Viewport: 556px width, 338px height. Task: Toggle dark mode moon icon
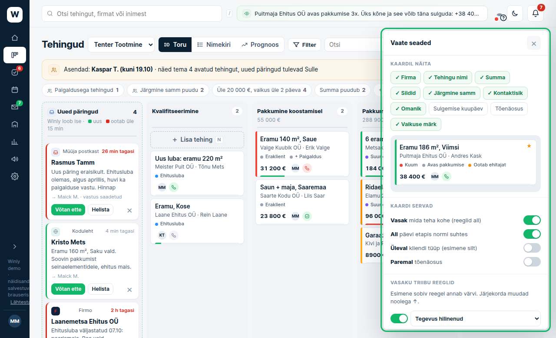click(515, 13)
